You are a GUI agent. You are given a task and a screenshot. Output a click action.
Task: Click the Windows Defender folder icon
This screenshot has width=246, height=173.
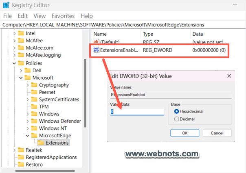(34, 121)
